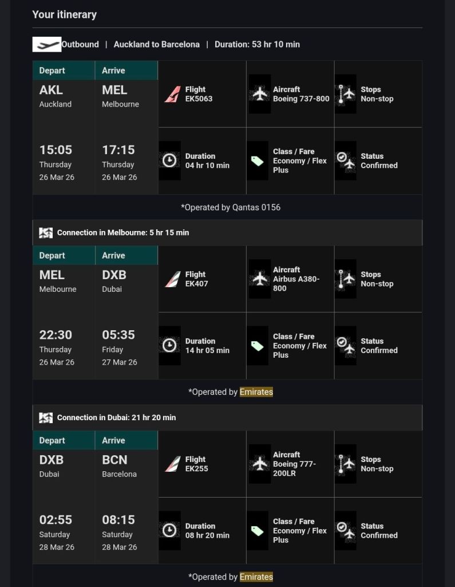
Task: Click the outbound airplane icon in itinerary header
Action: (46, 44)
